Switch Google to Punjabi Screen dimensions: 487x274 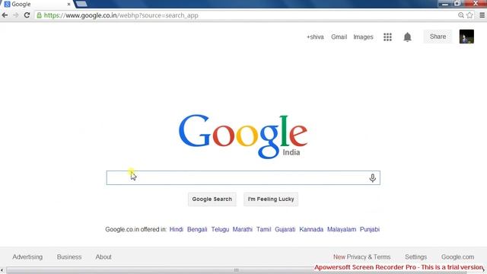coord(370,229)
